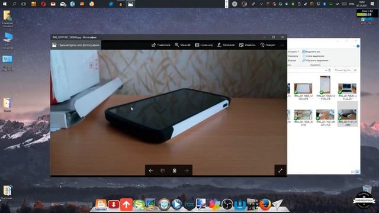
Task: Open the paper-plane app in dock
Action: pos(278,204)
